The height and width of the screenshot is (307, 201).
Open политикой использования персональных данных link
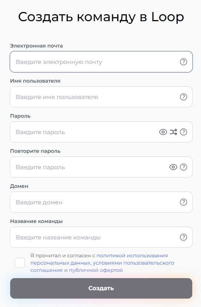(x=99, y=259)
